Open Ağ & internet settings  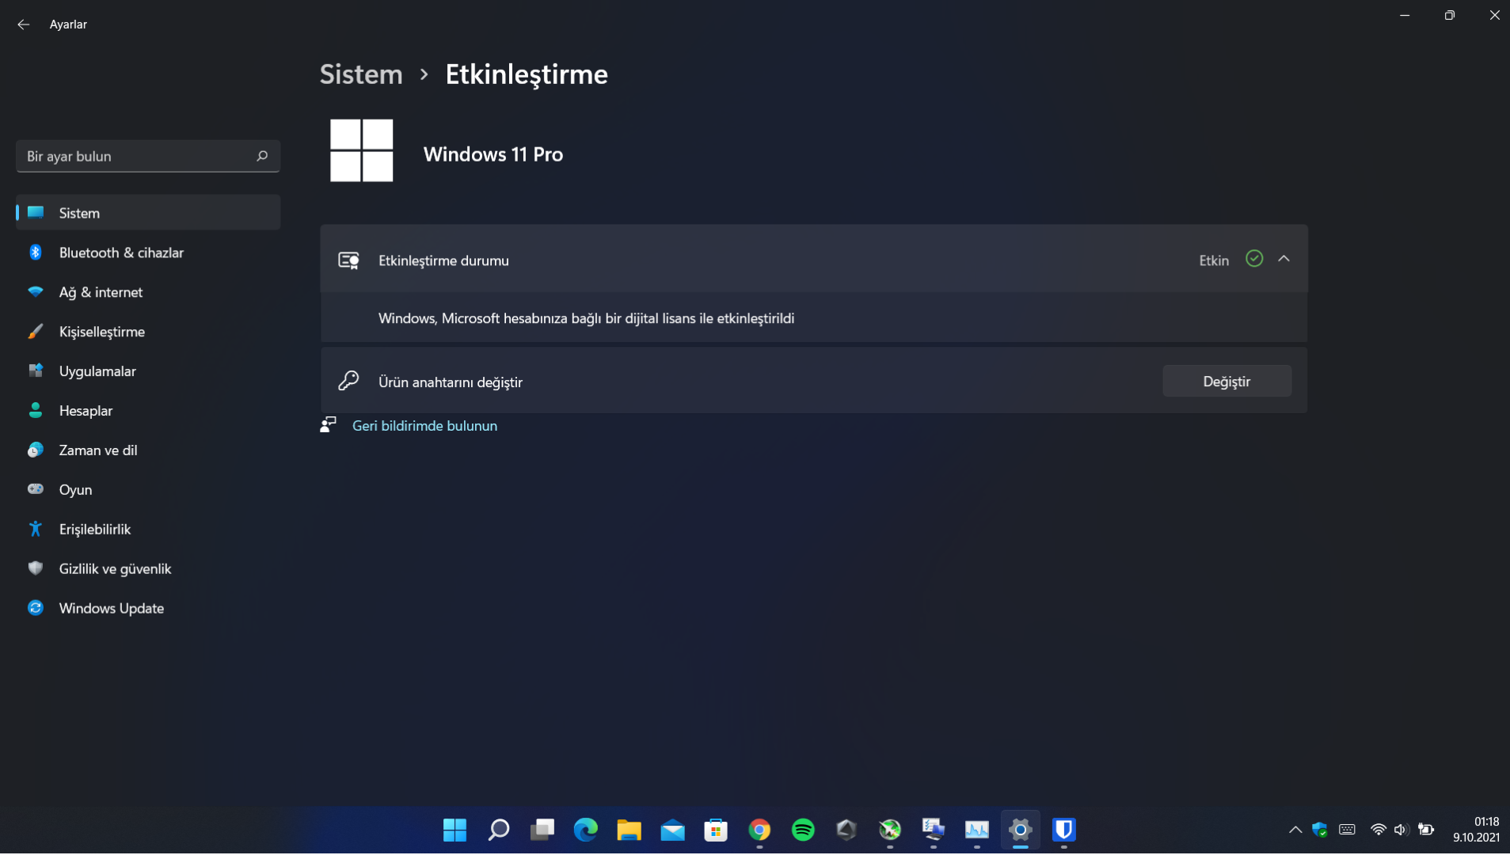click(x=148, y=292)
